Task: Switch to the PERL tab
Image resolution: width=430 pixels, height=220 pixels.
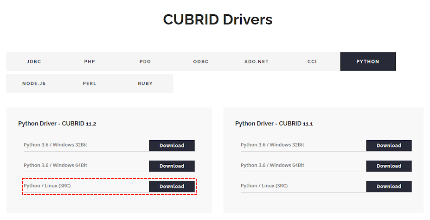Action: click(x=90, y=84)
